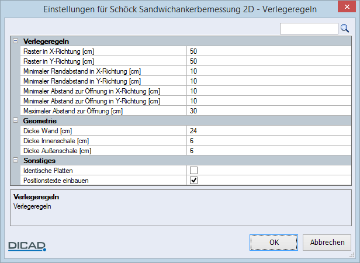
Task: Click the magnifier search icon
Action: 345,29
